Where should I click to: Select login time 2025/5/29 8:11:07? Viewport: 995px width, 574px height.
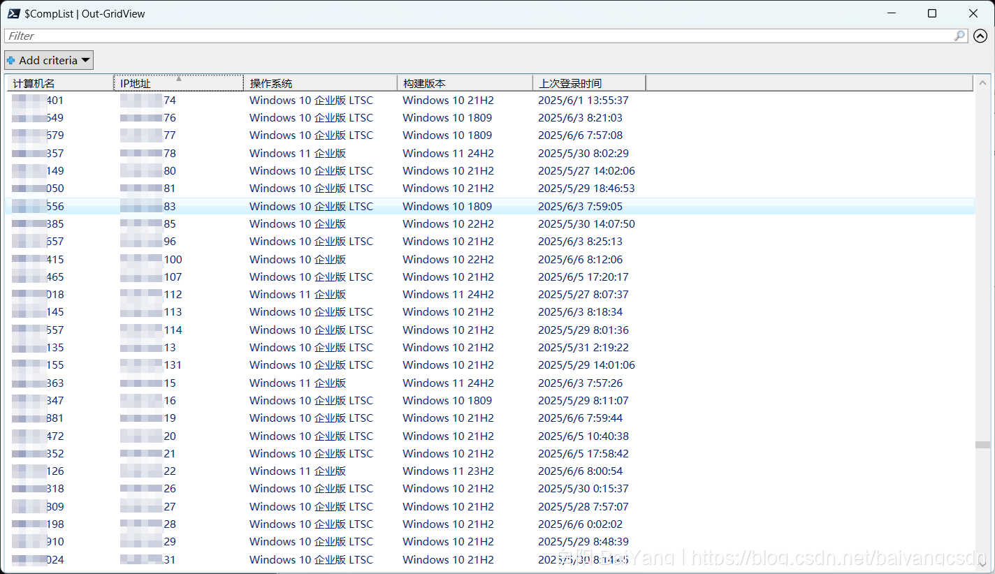(583, 400)
